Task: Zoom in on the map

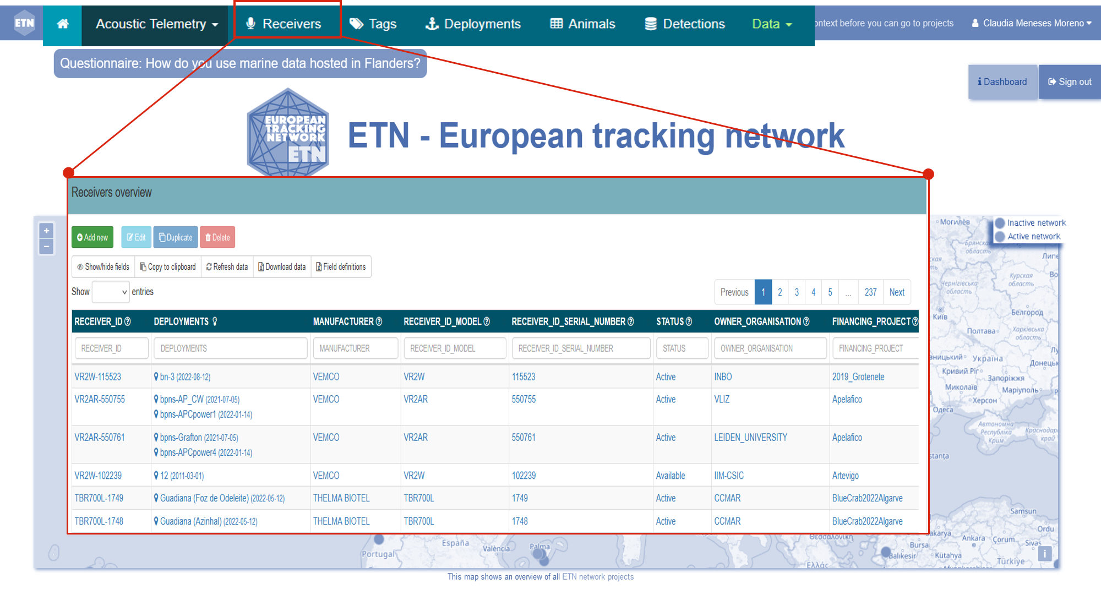Action: [47, 231]
